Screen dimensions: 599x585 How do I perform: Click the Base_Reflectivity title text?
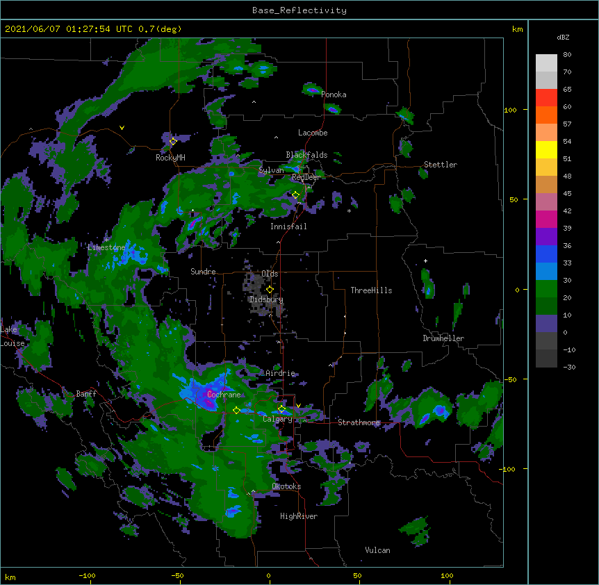pyautogui.click(x=299, y=10)
